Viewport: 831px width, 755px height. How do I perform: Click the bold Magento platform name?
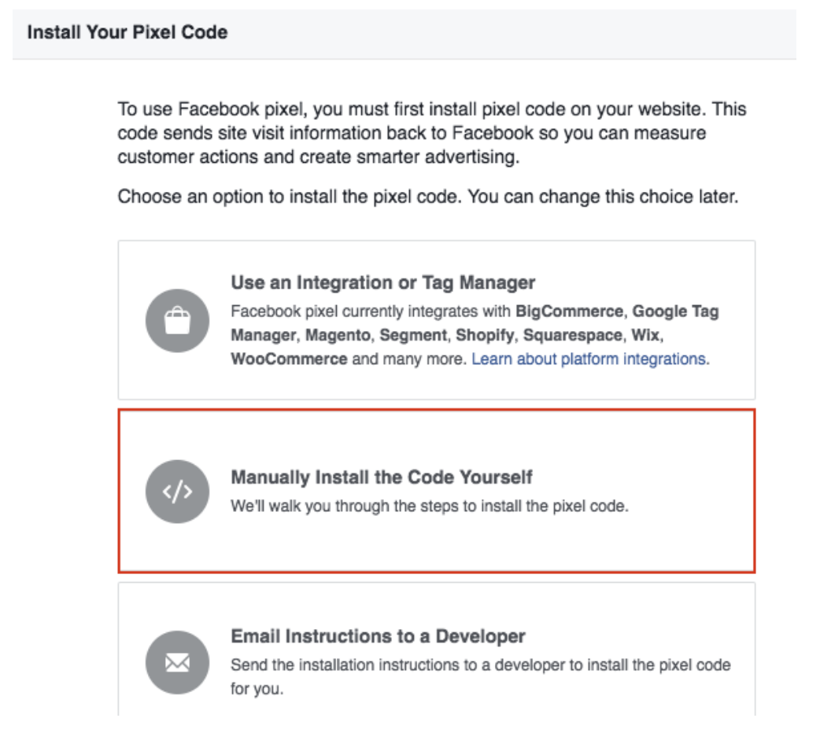tap(338, 335)
